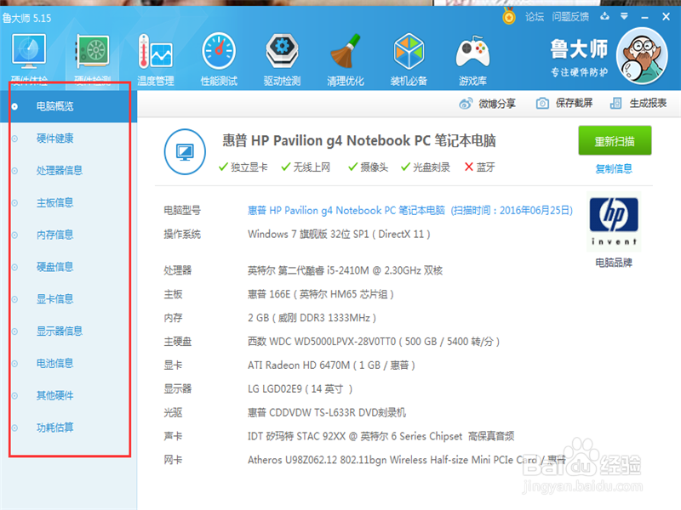Select 处理器信息 in the sidebar
This screenshot has height=510, width=681.
[60, 171]
